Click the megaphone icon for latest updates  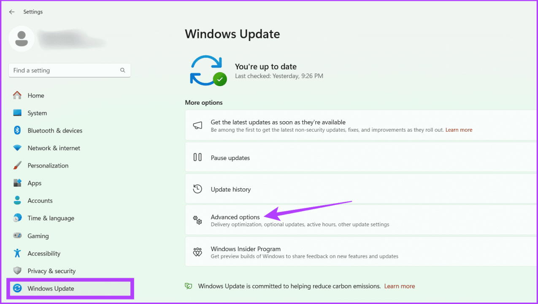tap(197, 125)
